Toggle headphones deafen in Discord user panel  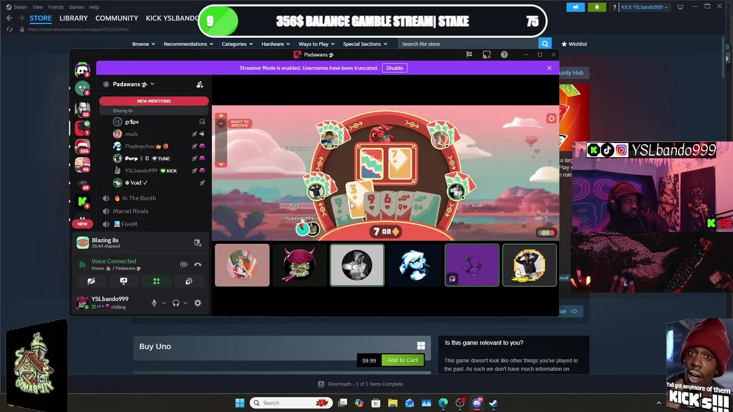coord(176,303)
